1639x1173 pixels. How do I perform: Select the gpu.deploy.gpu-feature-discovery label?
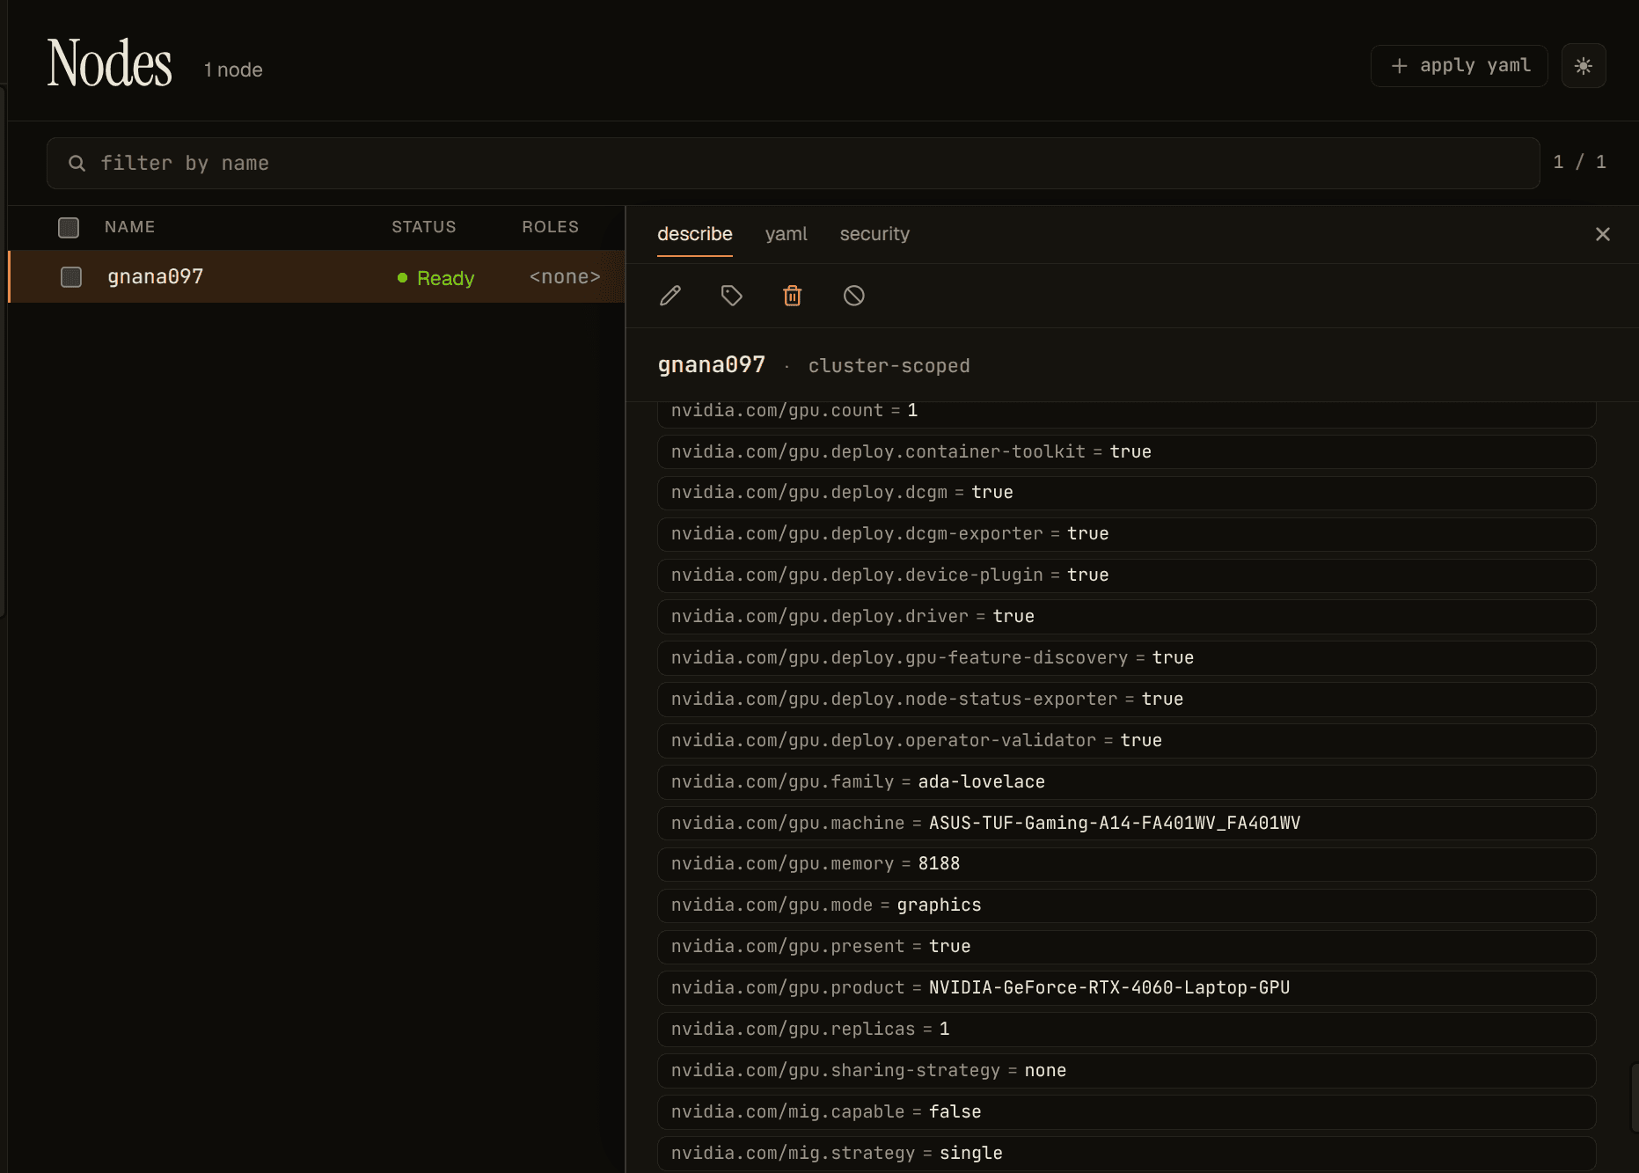tap(1127, 658)
